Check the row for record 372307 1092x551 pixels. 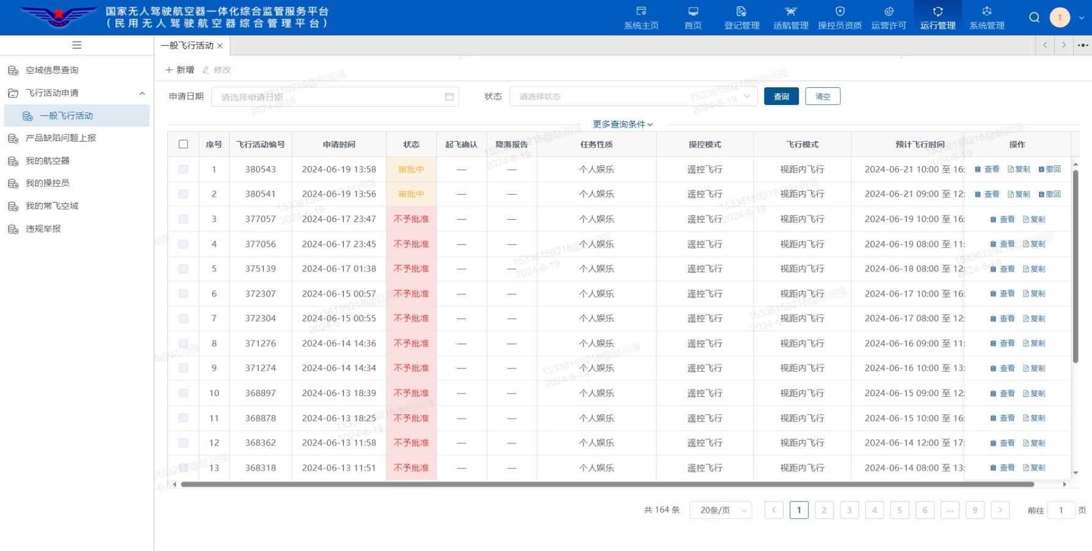(x=183, y=294)
